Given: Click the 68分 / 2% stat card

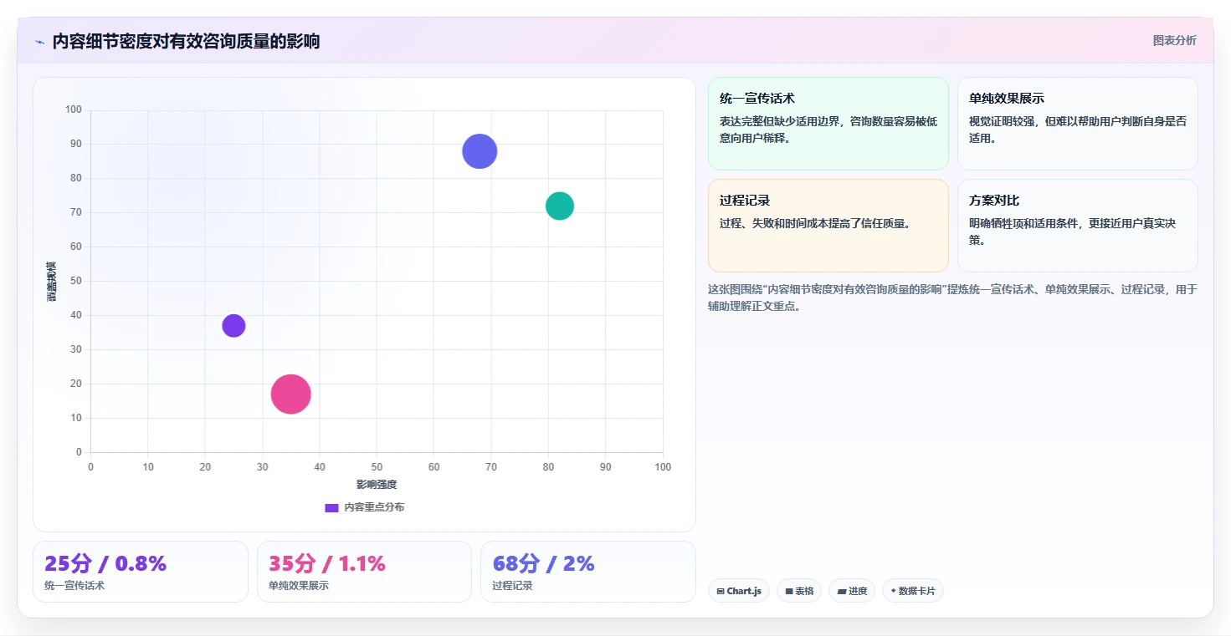Looking at the screenshot, I should coord(588,572).
